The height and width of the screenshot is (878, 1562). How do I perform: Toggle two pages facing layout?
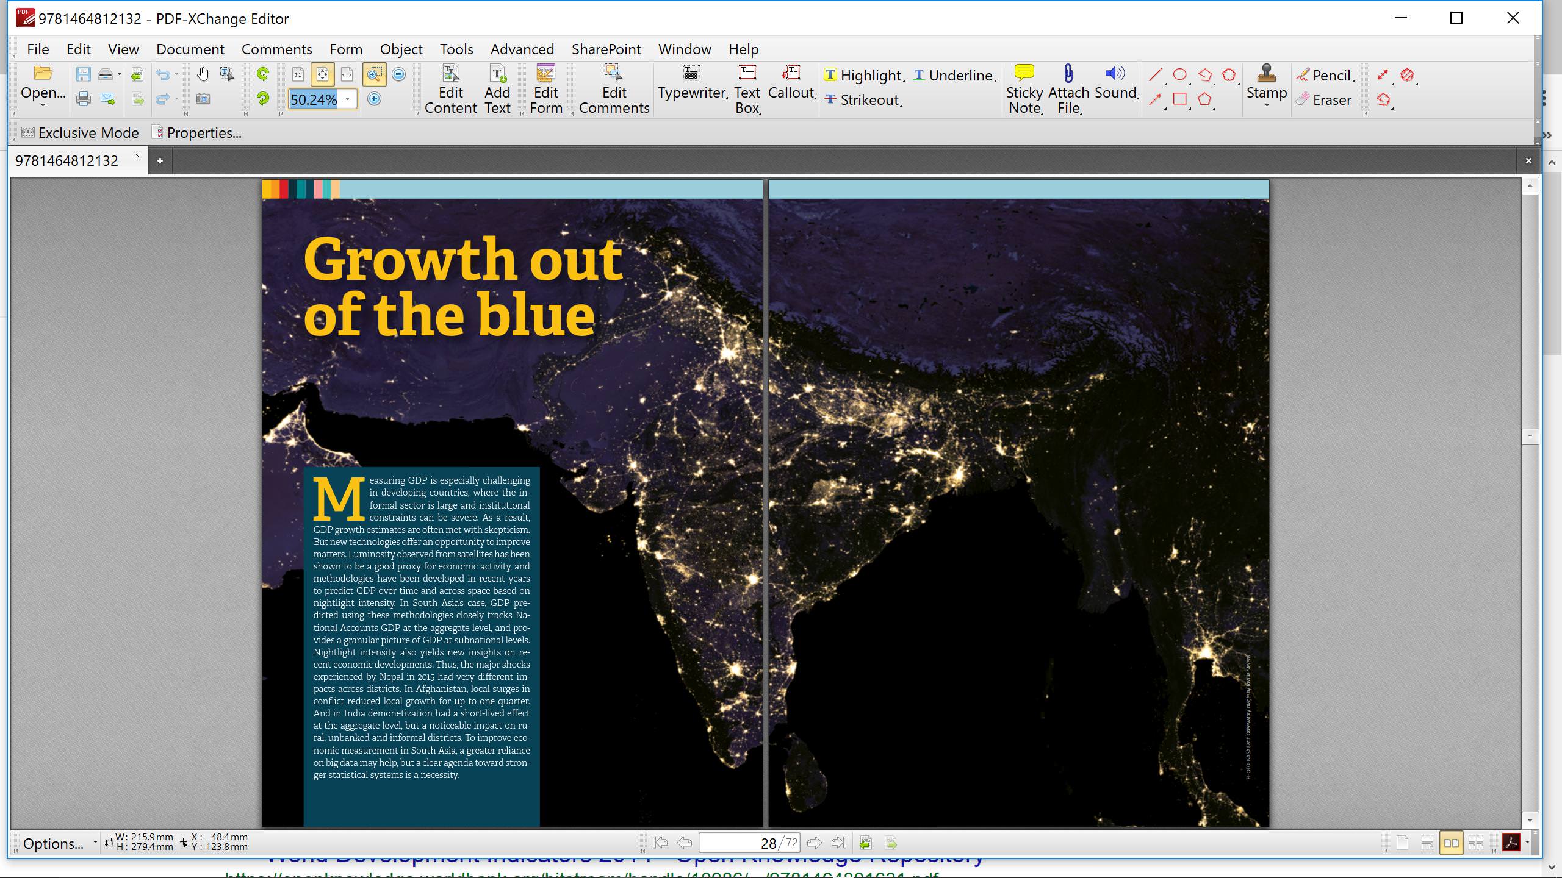coord(1451,843)
